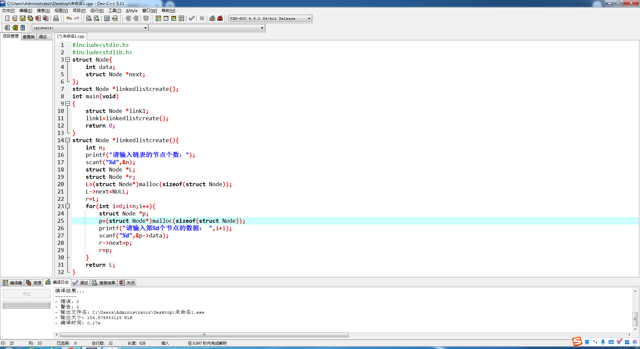This screenshot has height=349, width=640.
Task: Save the current file via toolbar
Action: [x=23, y=18]
